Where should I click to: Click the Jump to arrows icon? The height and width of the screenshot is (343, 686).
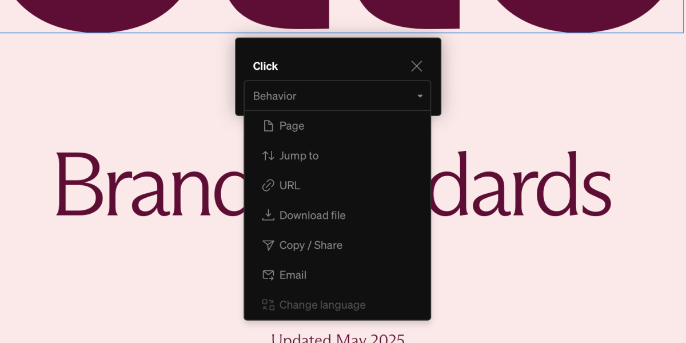pyautogui.click(x=268, y=155)
